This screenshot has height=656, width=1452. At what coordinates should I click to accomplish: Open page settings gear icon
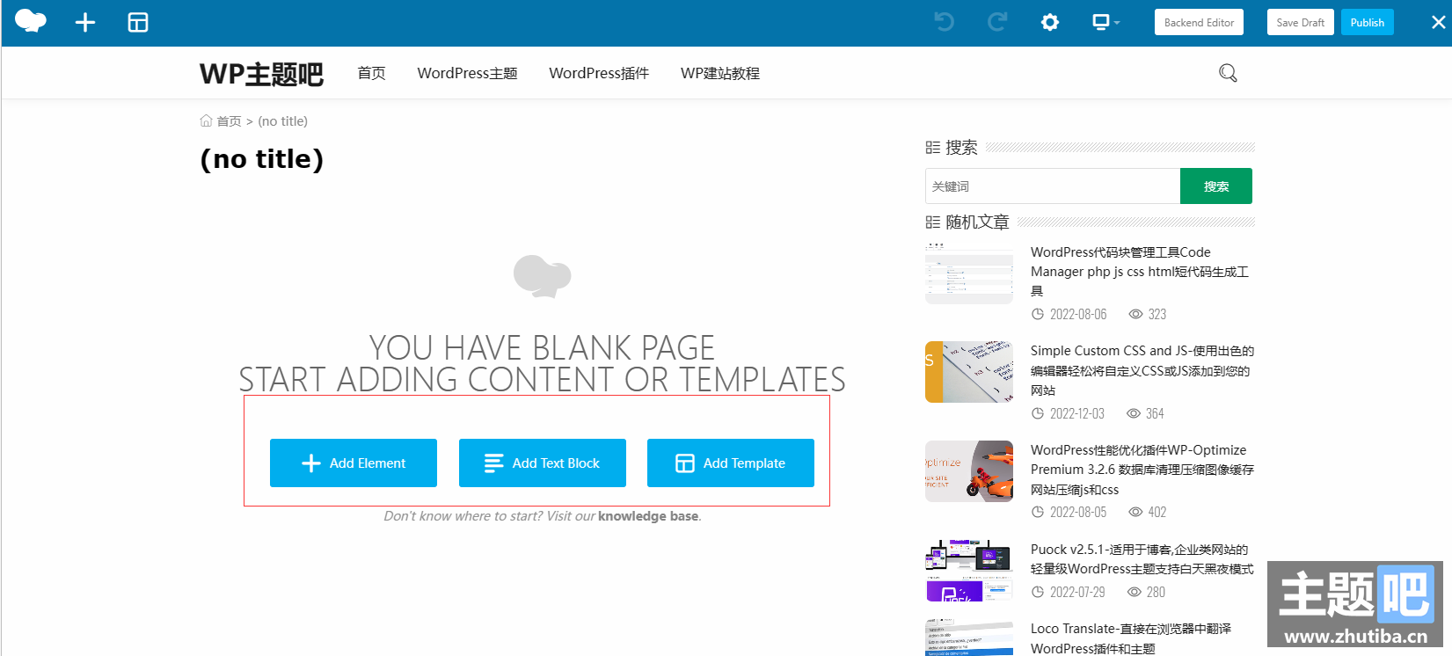pyautogui.click(x=1050, y=22)
